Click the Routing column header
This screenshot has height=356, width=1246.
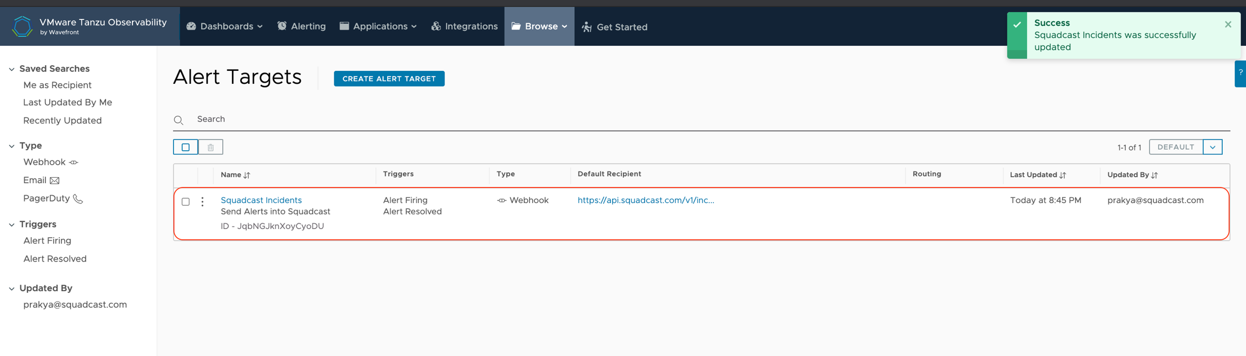click(927, 174)
